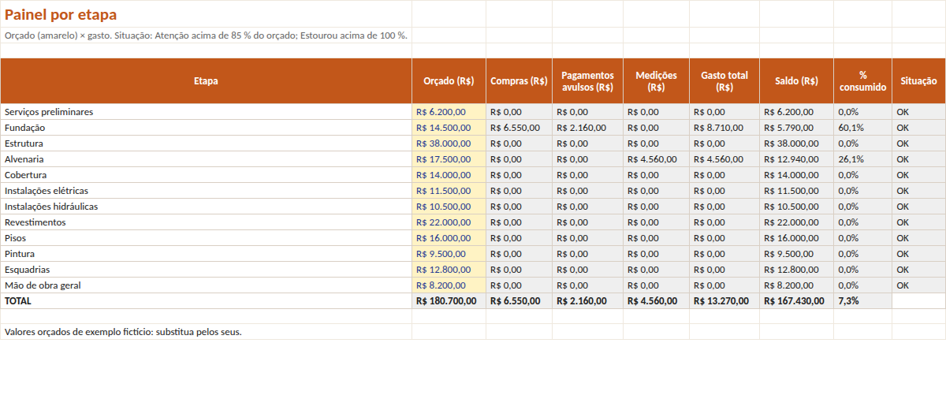Select the 'Orçado (R$)' column header

(449, 80)
